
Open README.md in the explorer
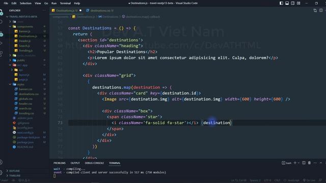(25, 147)
